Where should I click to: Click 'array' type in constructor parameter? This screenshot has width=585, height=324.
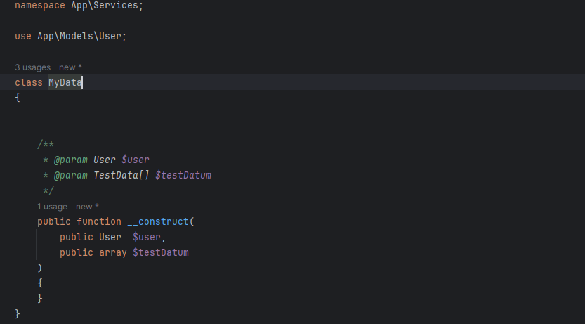(113, 253)
